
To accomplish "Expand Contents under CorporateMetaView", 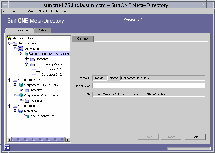I will coord(27,59).
